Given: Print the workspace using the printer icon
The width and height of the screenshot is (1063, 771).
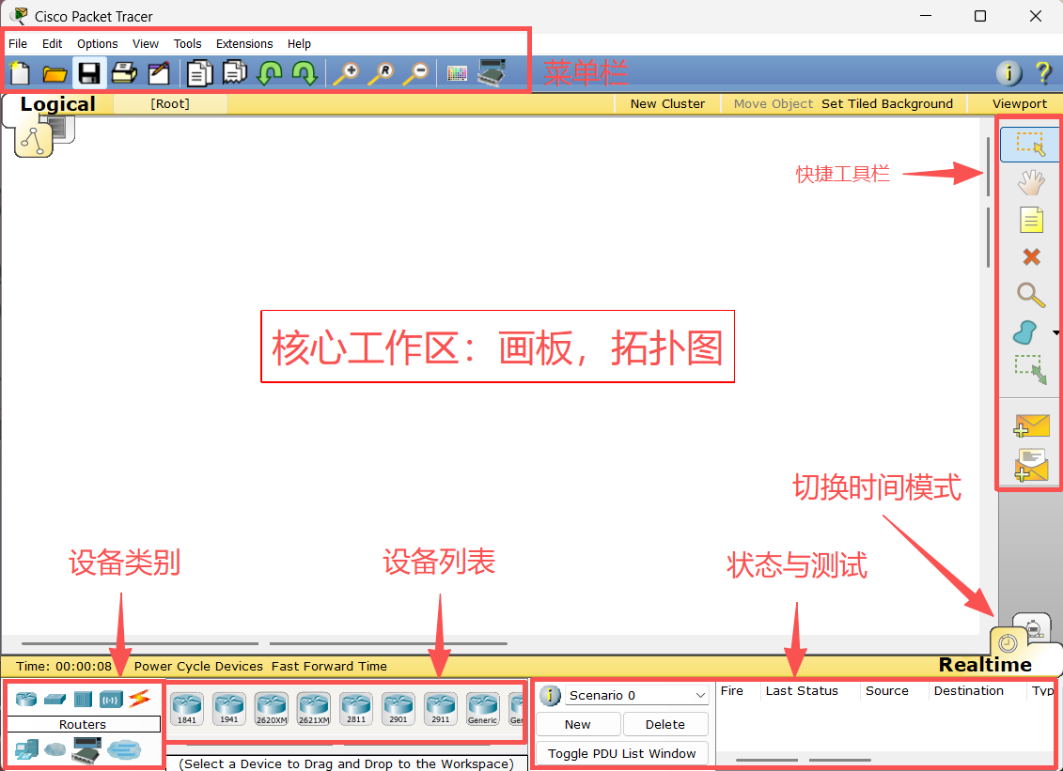Looking at the screenshot, I should pyautogui.click(x=124, y=72).
